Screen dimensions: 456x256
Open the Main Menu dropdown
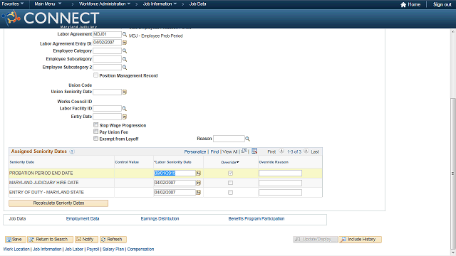[48, 4]
